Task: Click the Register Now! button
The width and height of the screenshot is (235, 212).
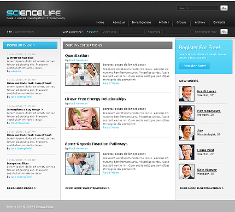Action: pyautogui.click(x=194, y=66)
